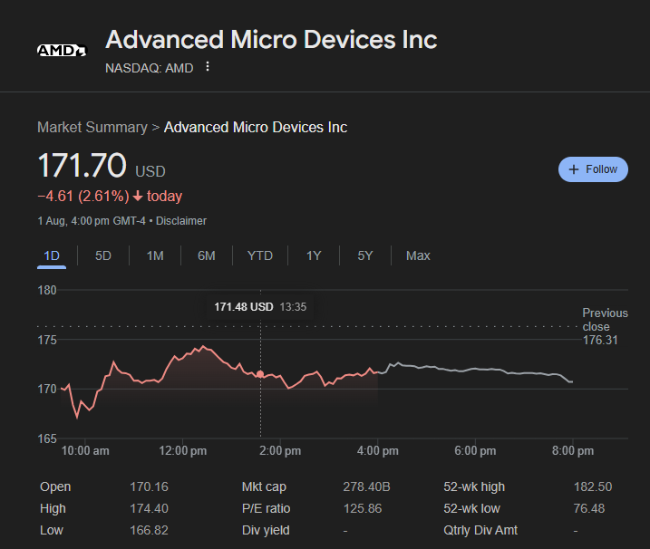The height and width of the screenshot is (549, 650).
Task: Click the red data point marker at 13:35
Action: (x=260, y=374)
